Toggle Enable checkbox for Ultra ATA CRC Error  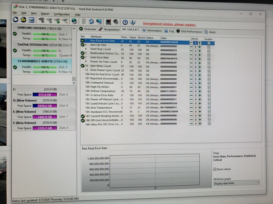[x=209, y=124]
